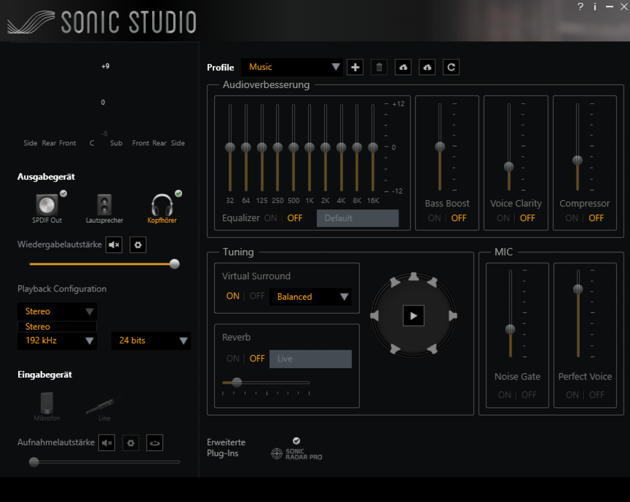
Task: Click the 1K equalizer band slider
Action: [310, 148]
